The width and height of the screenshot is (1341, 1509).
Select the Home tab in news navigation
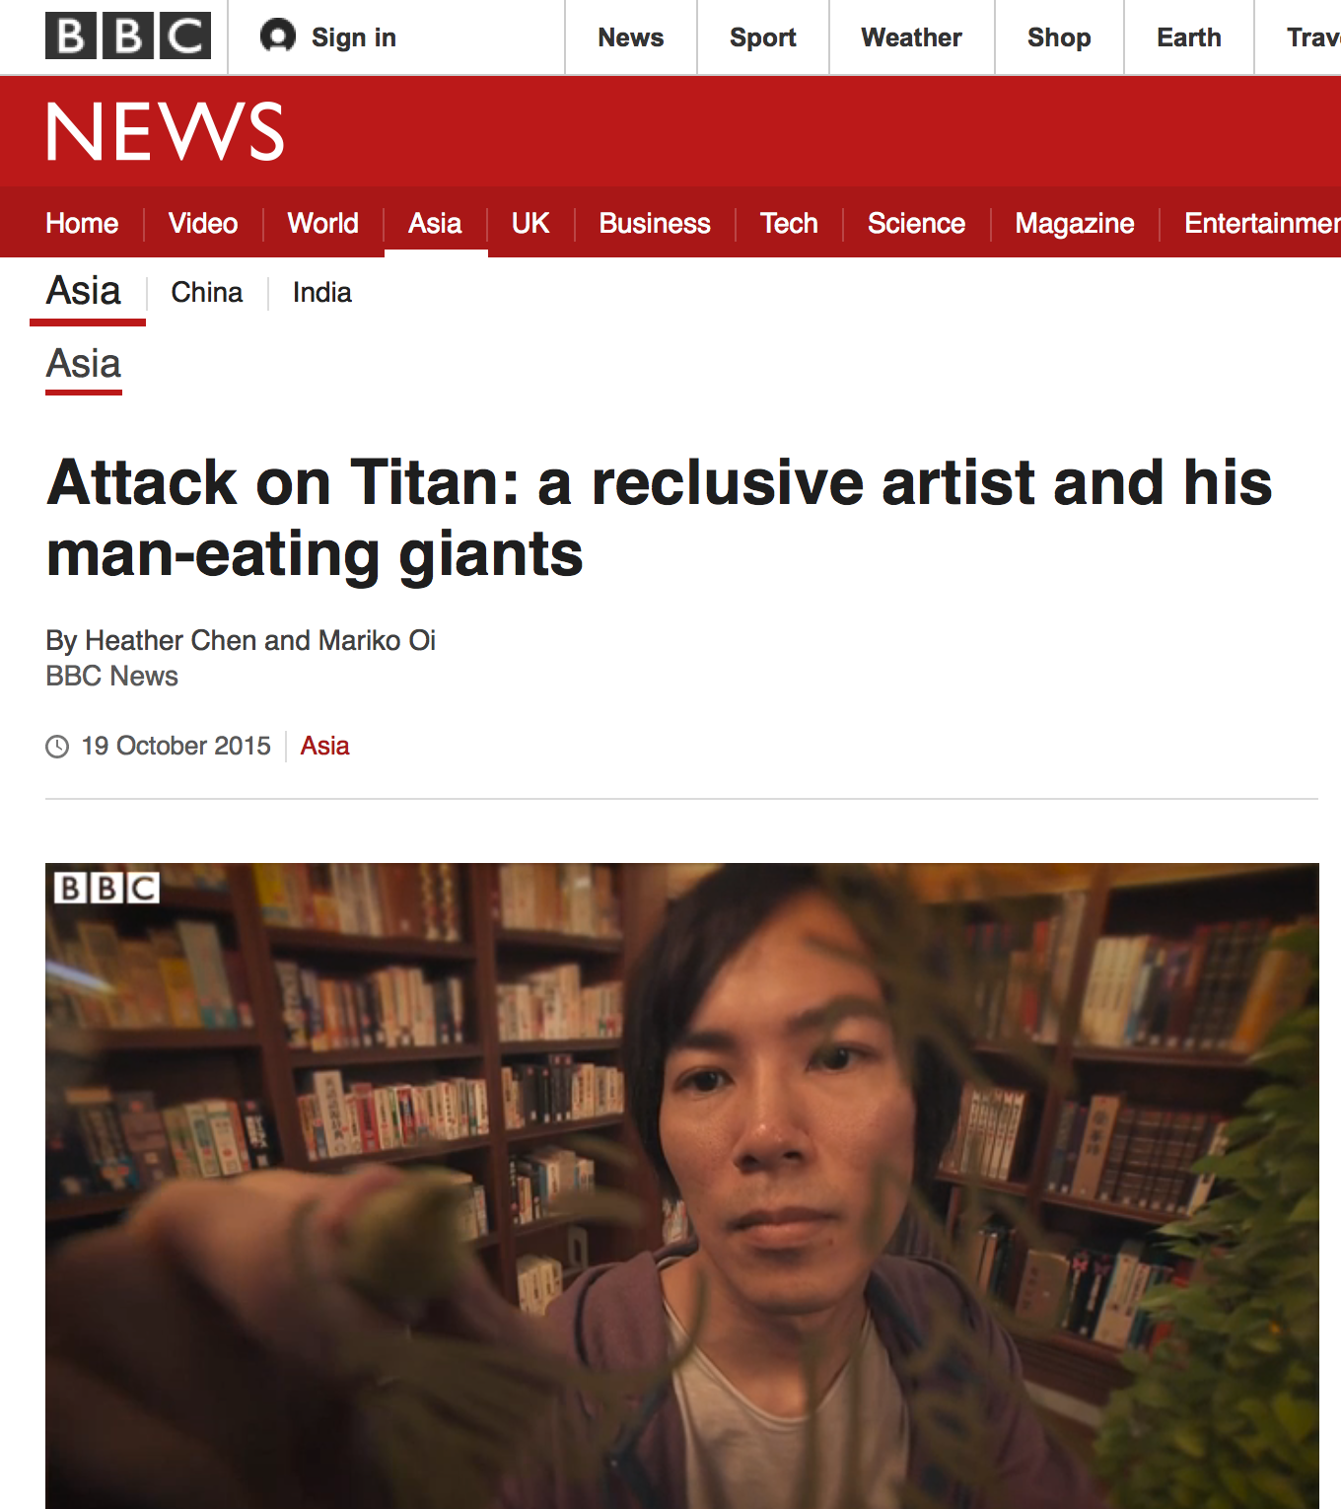pos(82,223)
